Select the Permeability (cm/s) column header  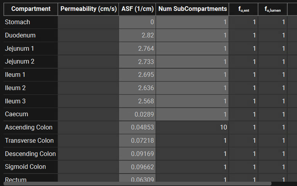88,9
